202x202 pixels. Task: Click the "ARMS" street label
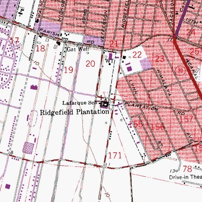coord(85,16)
